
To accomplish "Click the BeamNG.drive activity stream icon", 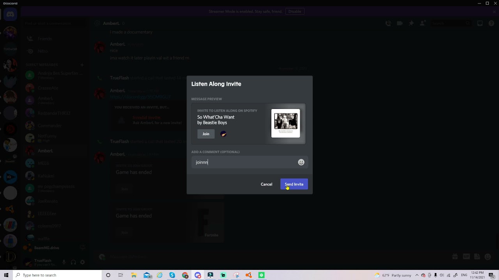I will click(82, 248).
